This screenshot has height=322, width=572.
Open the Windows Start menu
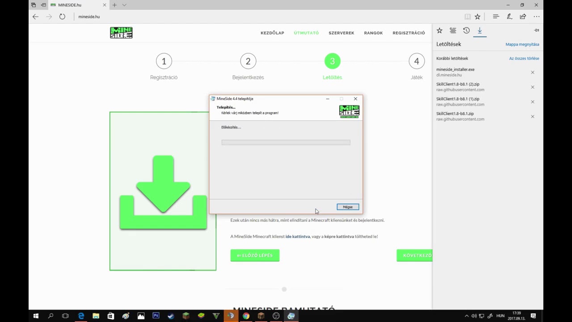[x=36, y=316]
